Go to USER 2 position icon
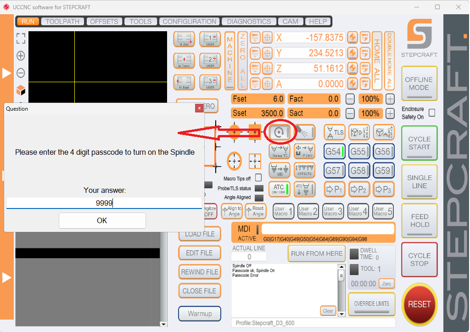 (210, 61)
